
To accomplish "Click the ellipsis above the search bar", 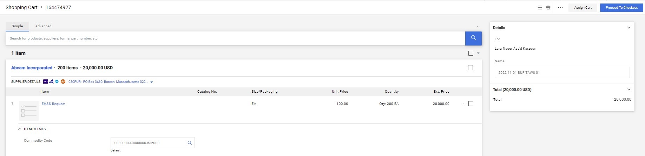I will coord(477,27).
